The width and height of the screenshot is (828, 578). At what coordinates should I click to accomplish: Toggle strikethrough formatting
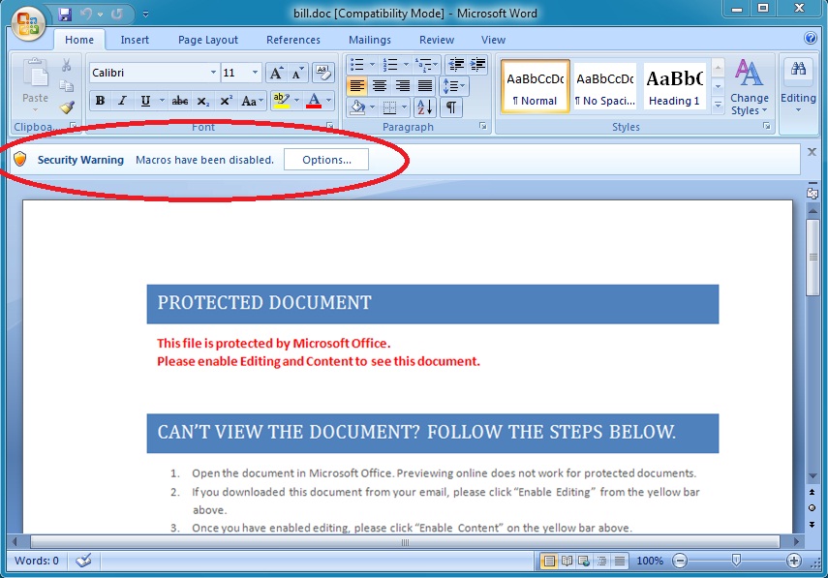coord(180,101)
